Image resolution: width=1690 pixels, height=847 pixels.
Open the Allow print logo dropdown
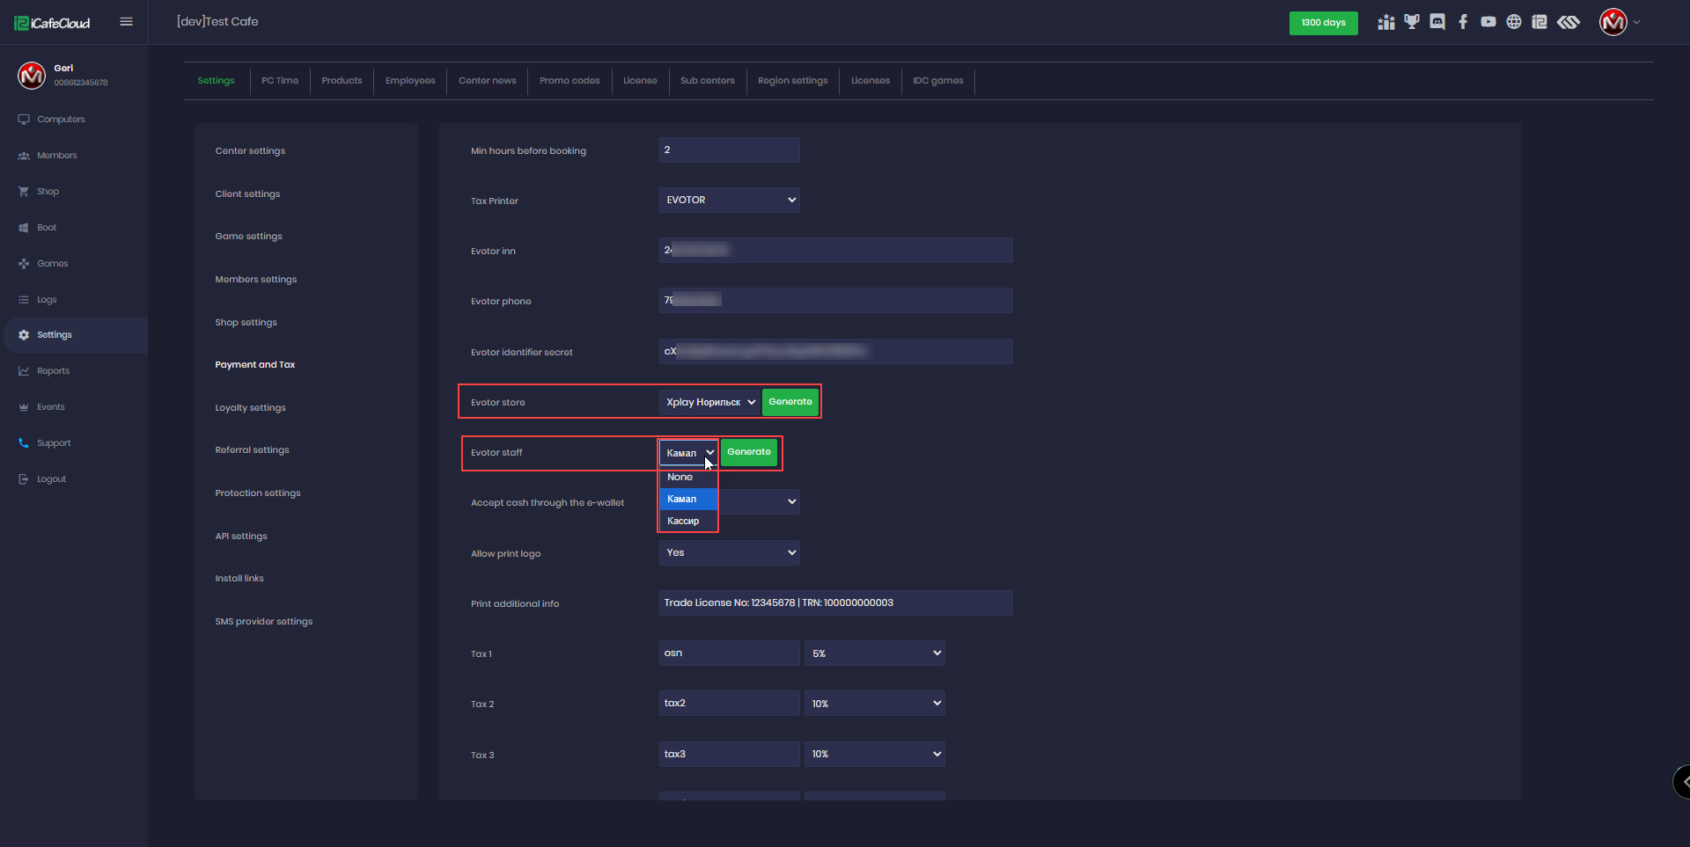[729, 553]
